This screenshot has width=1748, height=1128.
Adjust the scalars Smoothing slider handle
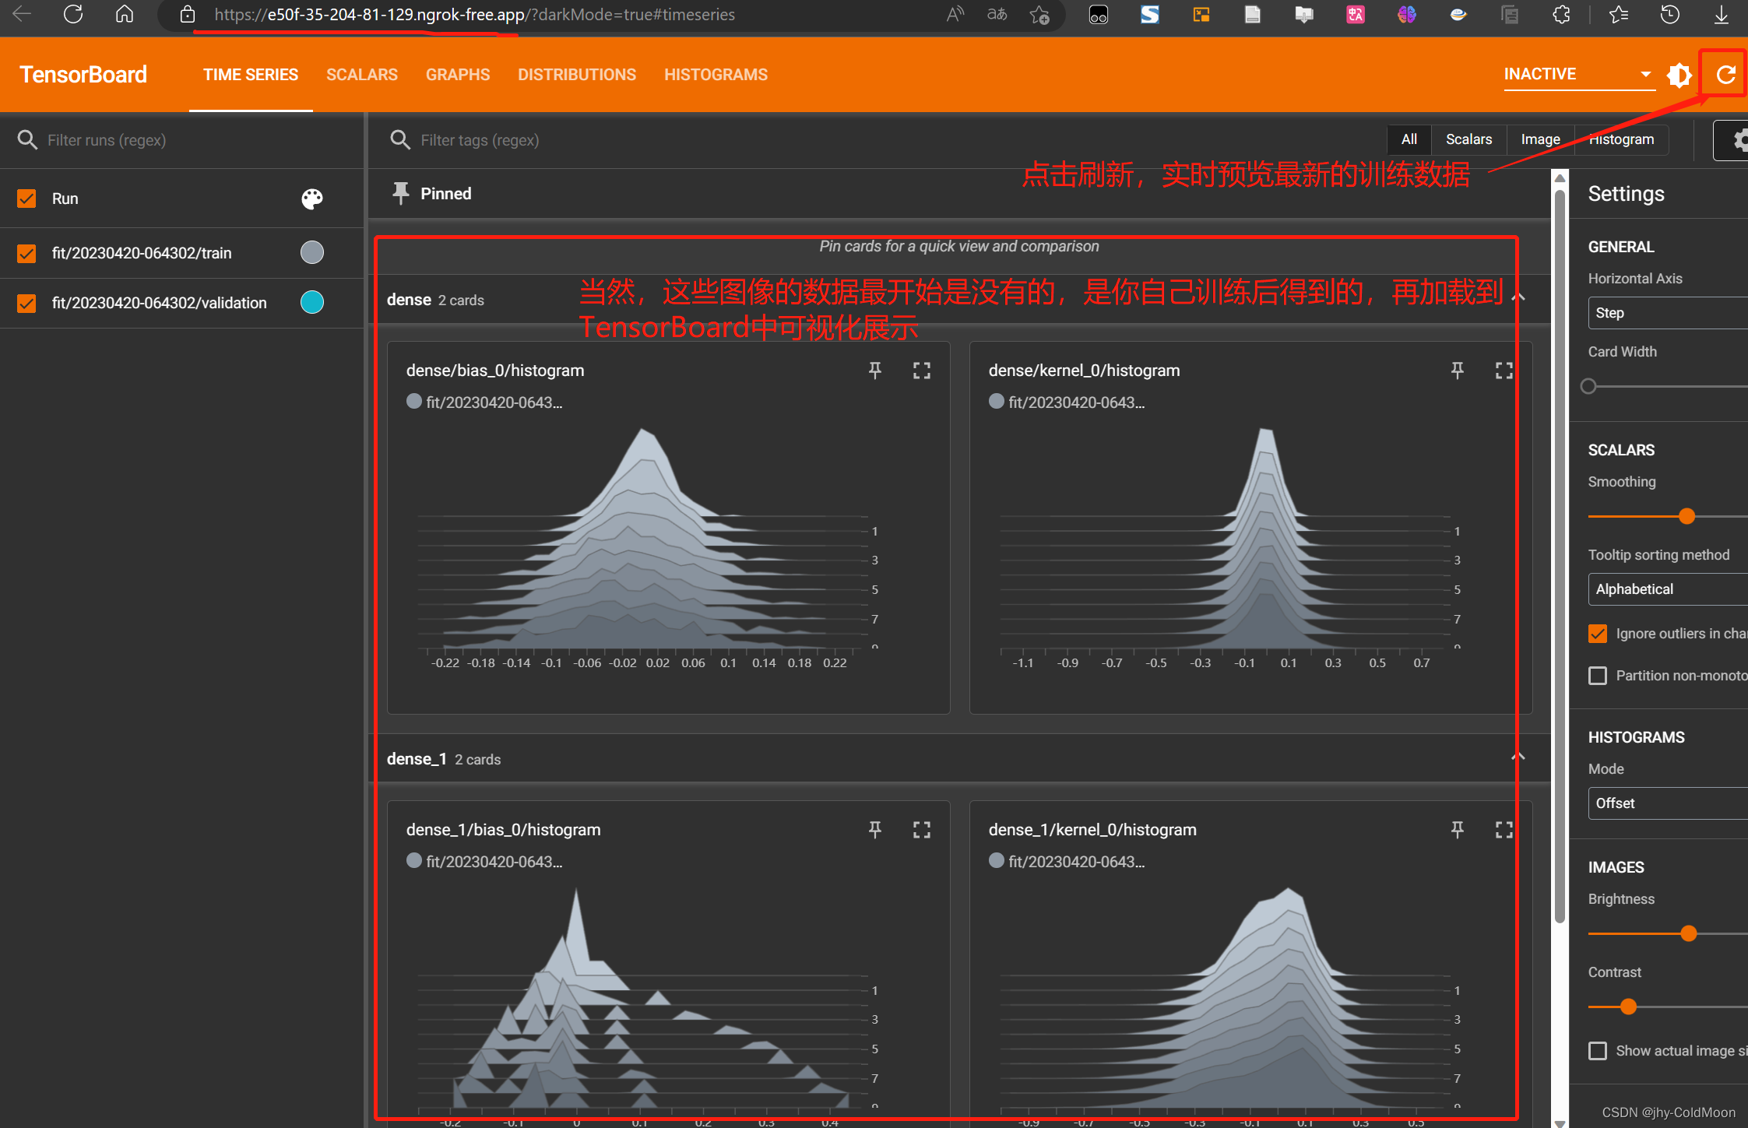click(x=1686, y=516)
